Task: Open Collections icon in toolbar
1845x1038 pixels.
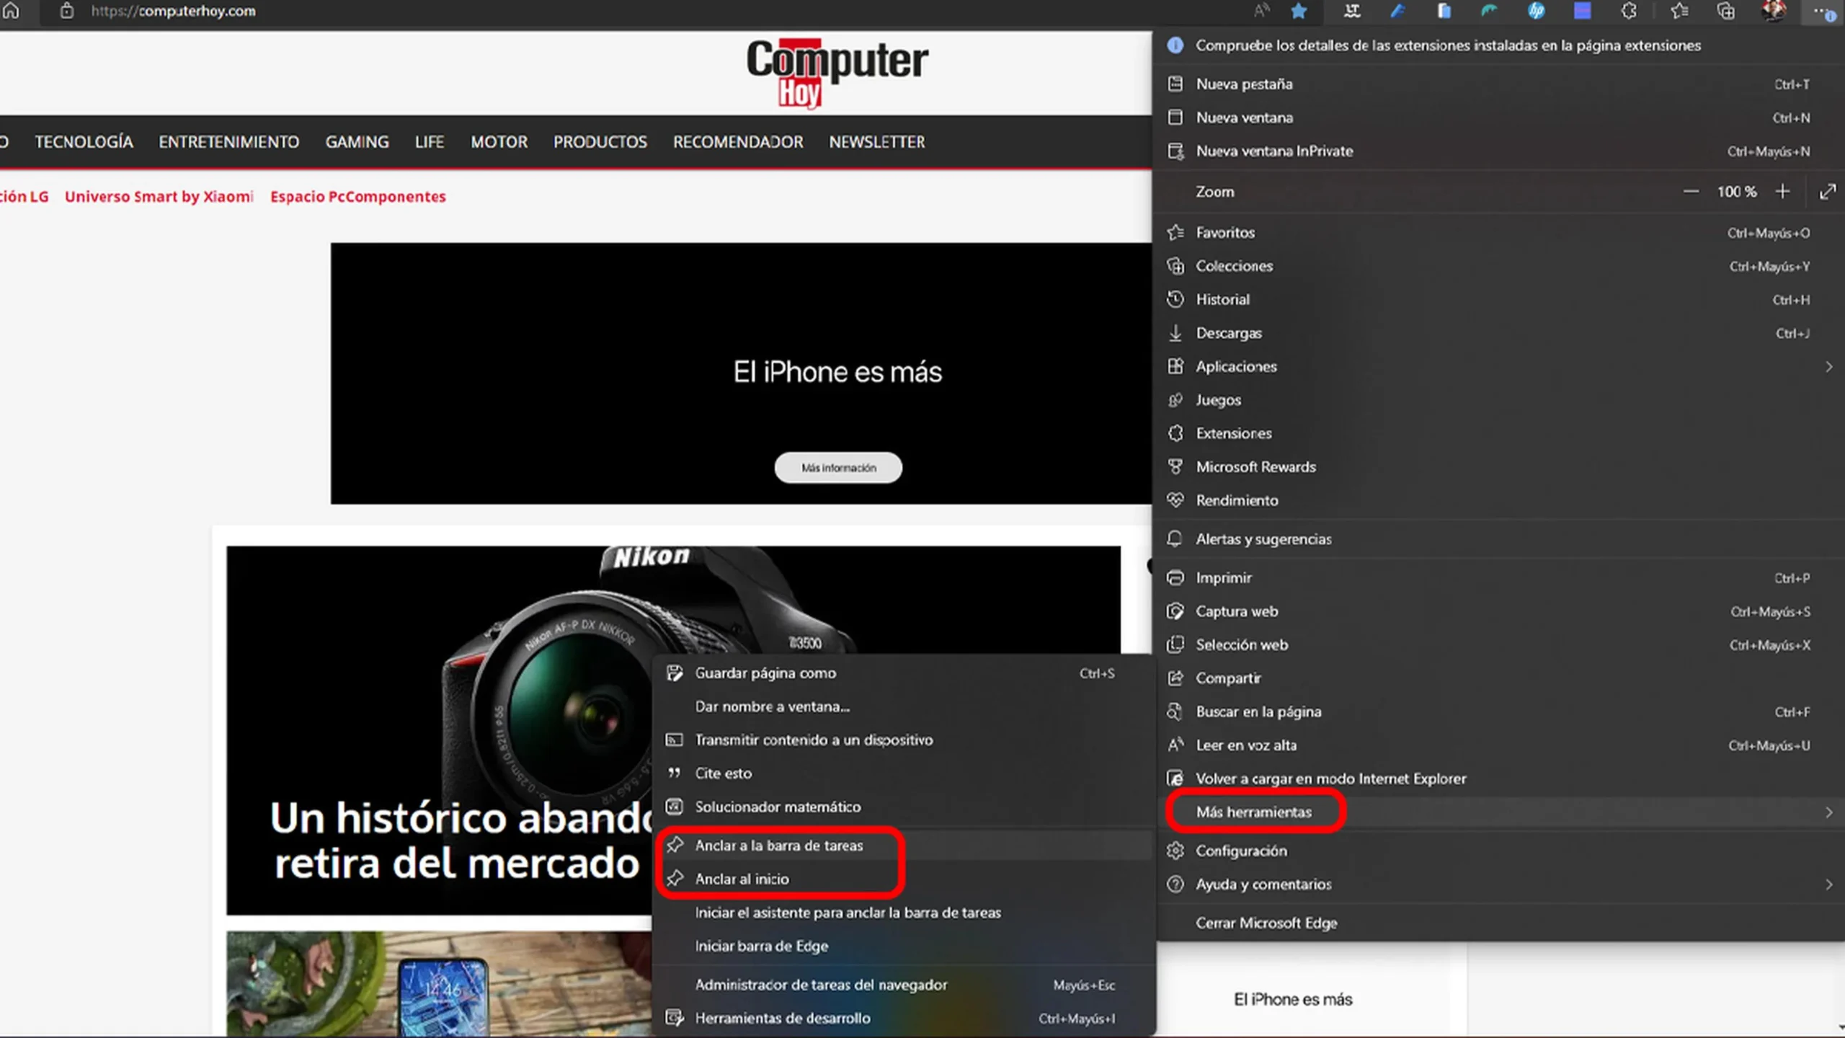Action: (1726, 11)
